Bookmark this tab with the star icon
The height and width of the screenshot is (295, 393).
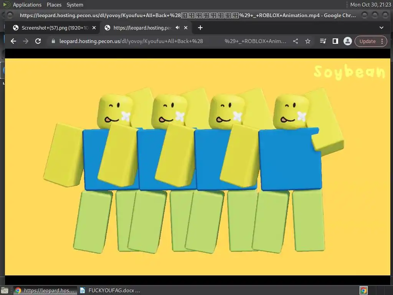coord(308,41)
